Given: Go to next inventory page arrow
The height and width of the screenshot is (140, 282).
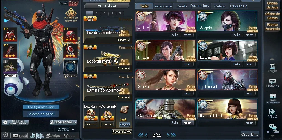Looking at the screenshot, I should click(x=168, y=135).
